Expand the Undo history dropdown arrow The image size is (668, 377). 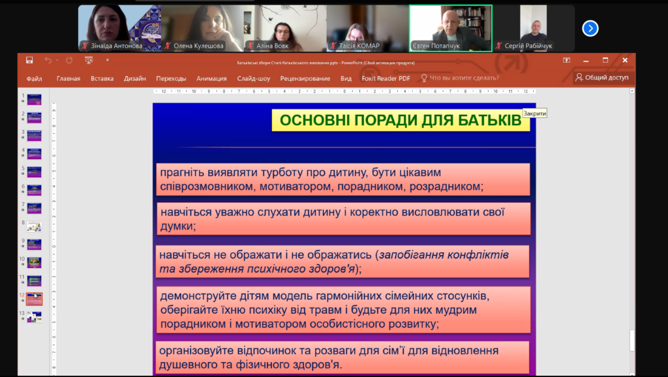point(57,61)
